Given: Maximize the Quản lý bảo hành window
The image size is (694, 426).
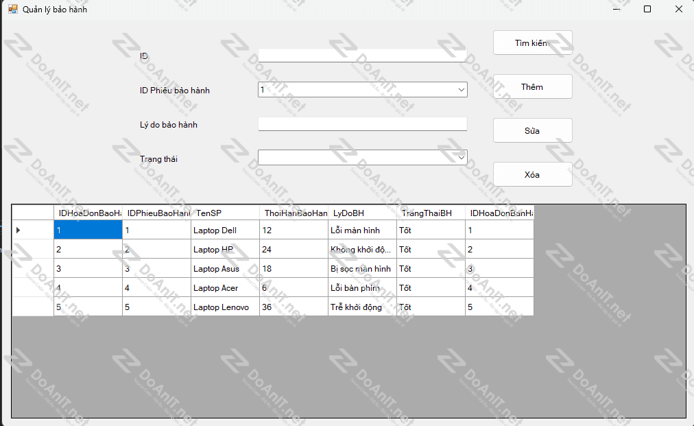Looking at the screenshot, I should [x=647, y=10].
